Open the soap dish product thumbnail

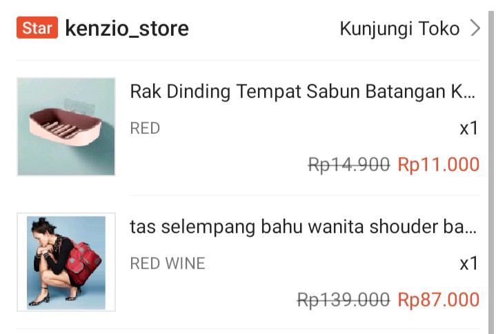66,126
